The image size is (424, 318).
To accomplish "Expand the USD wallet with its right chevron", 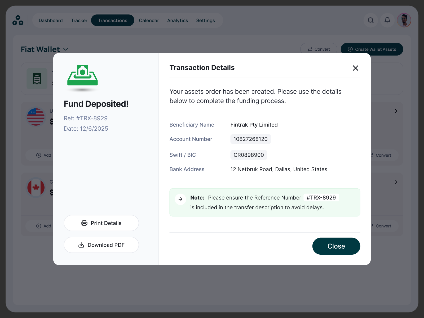I will pyautogui.click(x=396, y=111).
